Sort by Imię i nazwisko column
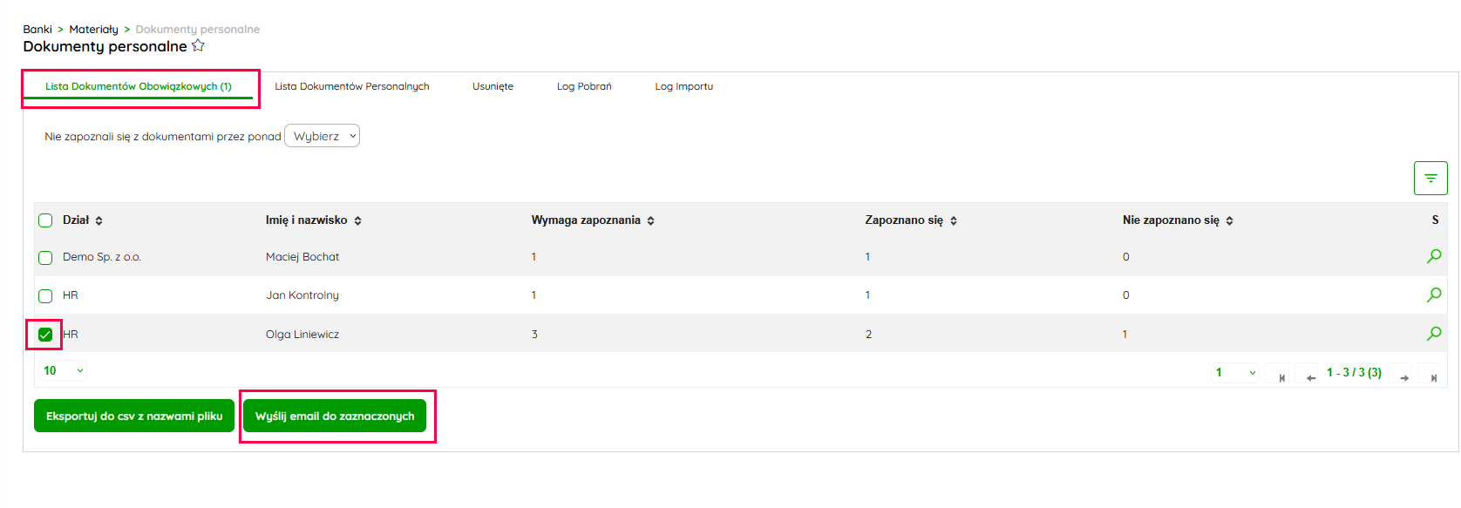The width and height of the screenshot is (1461, 508). tap(357, 220)
